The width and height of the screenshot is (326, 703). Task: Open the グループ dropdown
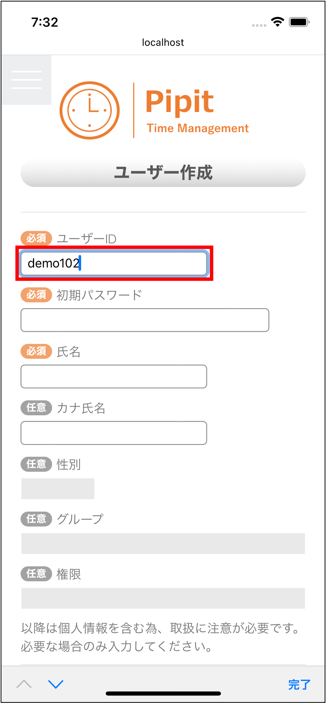click(x=163, y=543)
